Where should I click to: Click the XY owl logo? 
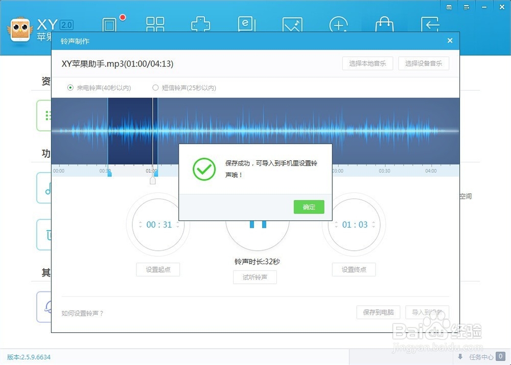[20, 30]
